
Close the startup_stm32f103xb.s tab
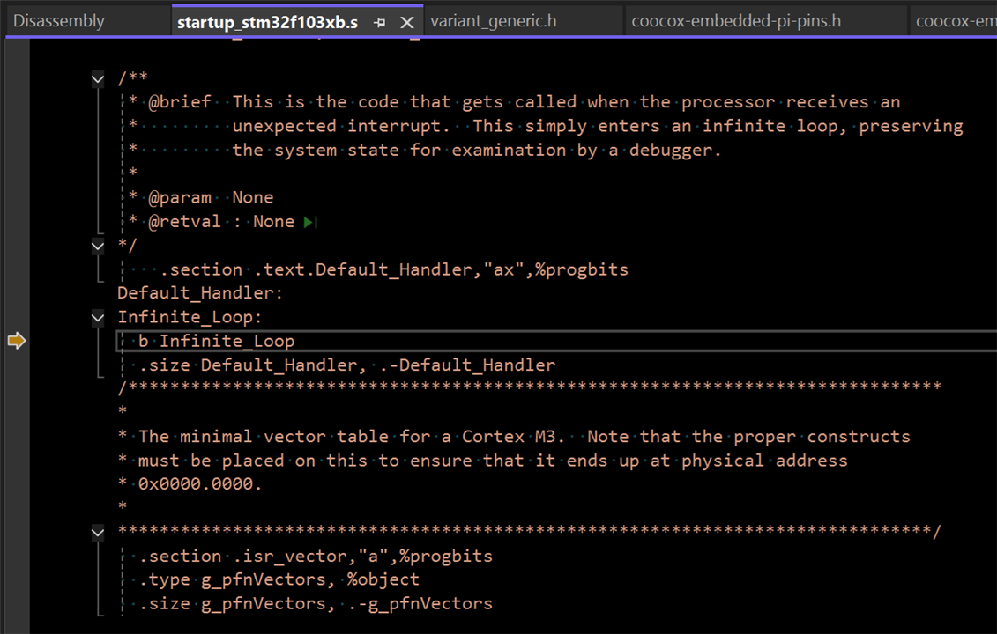tap(407, 22)
